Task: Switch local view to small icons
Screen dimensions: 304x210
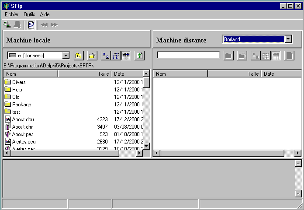Action: (x=106, y=56)
